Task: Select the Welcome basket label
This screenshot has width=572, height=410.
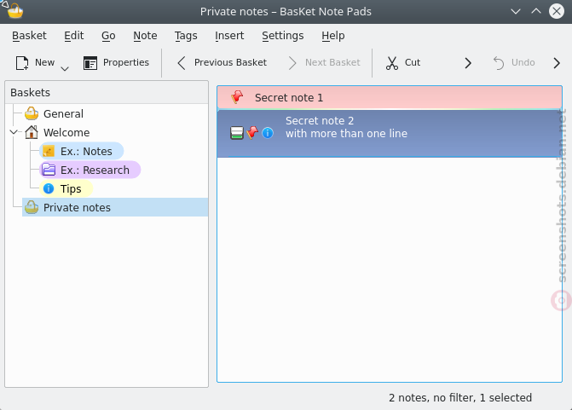Action: point(66,132)
